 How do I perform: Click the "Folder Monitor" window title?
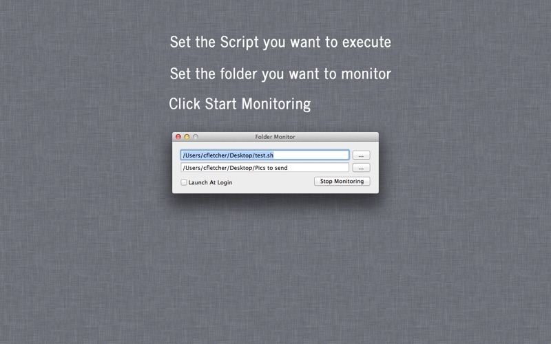(275, 137)
